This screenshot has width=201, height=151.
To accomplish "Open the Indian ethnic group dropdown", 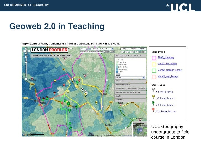I will click(130, 77).
